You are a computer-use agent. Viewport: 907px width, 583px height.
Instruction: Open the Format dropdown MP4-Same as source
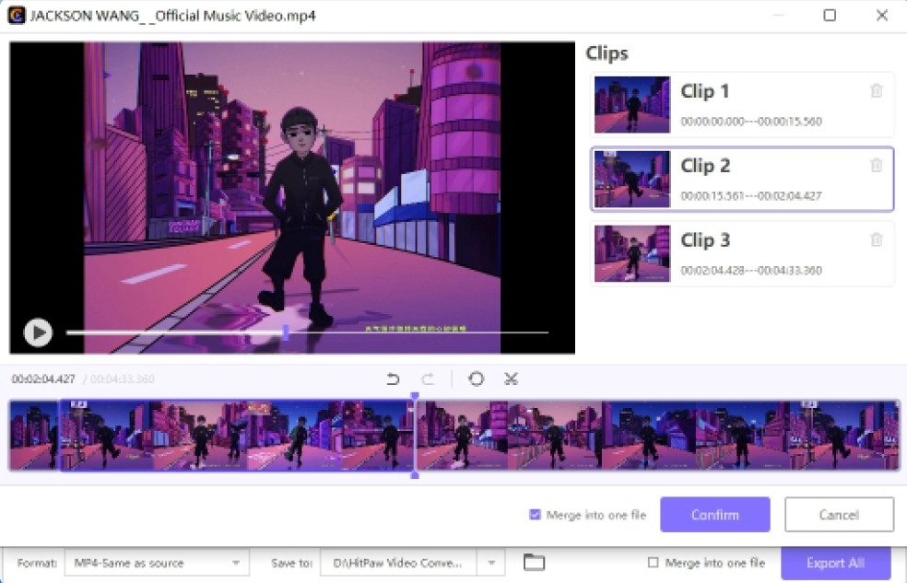tap(157, 563)
